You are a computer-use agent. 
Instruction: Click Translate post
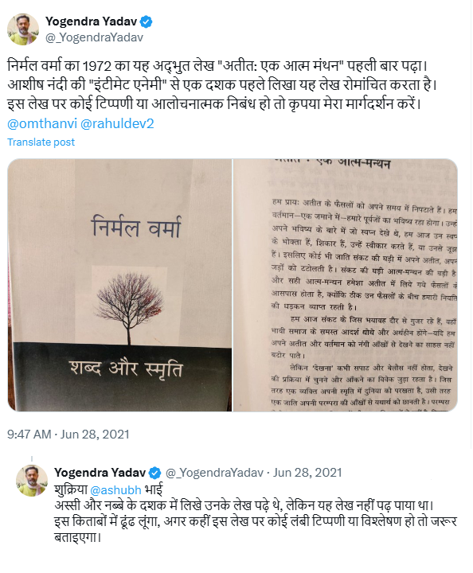[41, 142]
